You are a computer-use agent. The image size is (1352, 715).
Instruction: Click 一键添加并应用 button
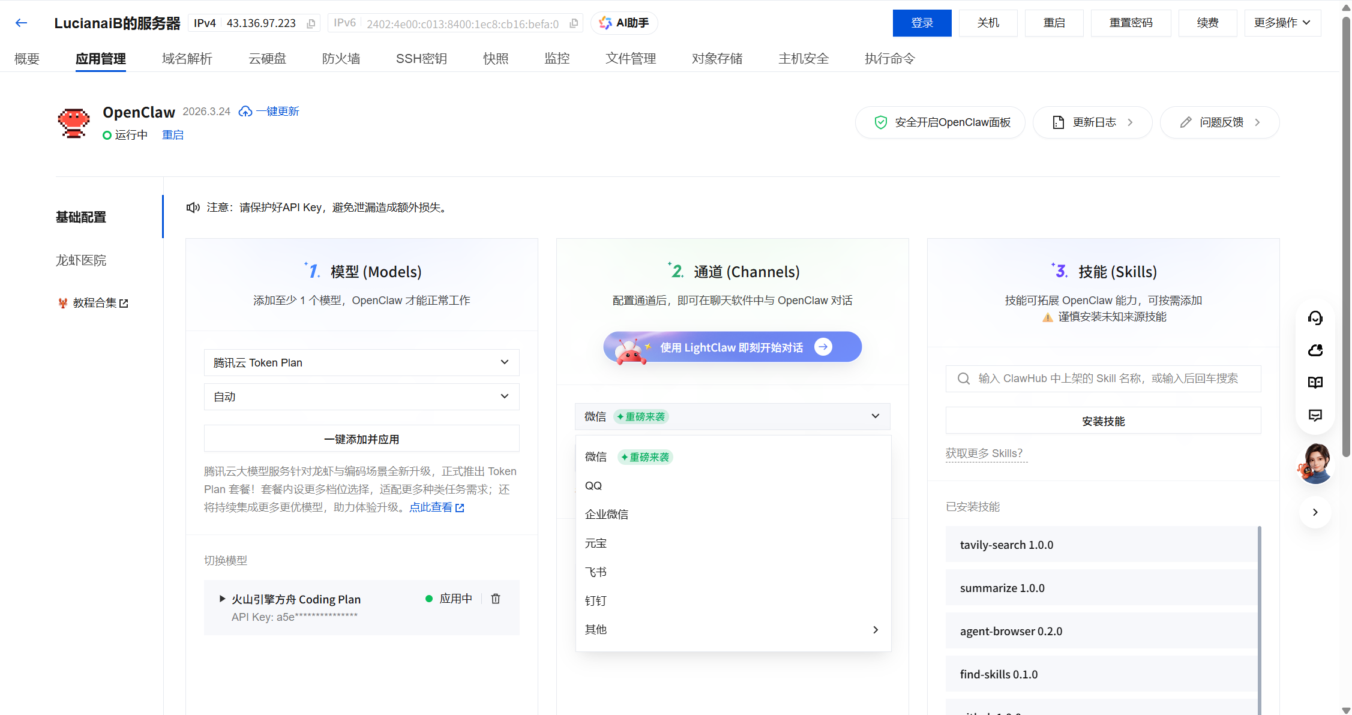click(361, 439)
